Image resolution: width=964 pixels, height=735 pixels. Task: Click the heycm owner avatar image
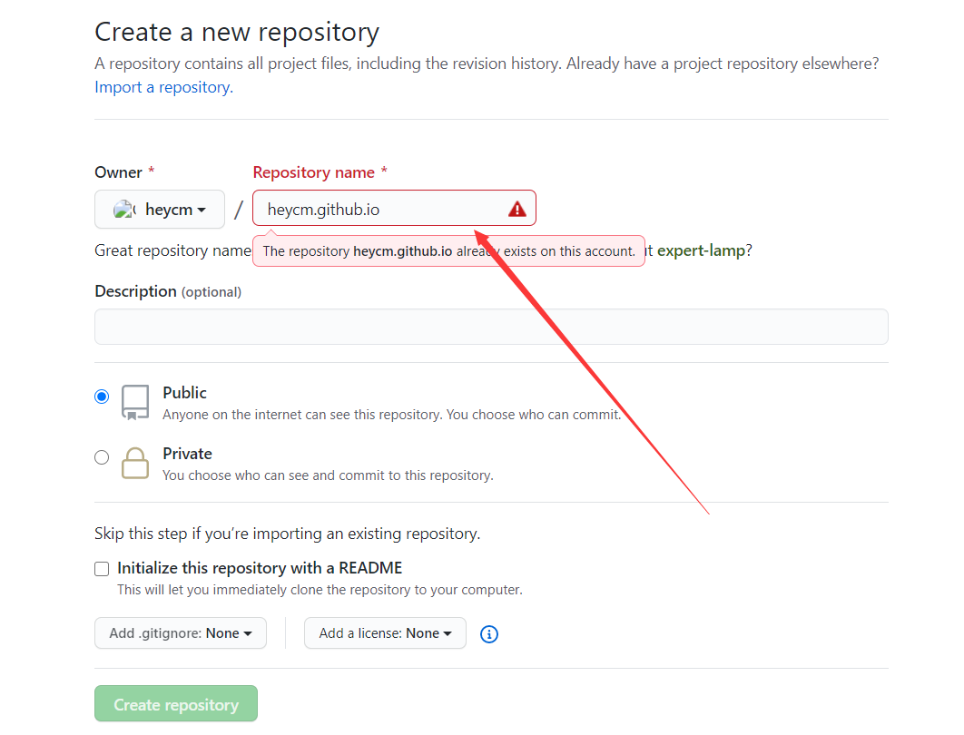click(x=124, y=210)
